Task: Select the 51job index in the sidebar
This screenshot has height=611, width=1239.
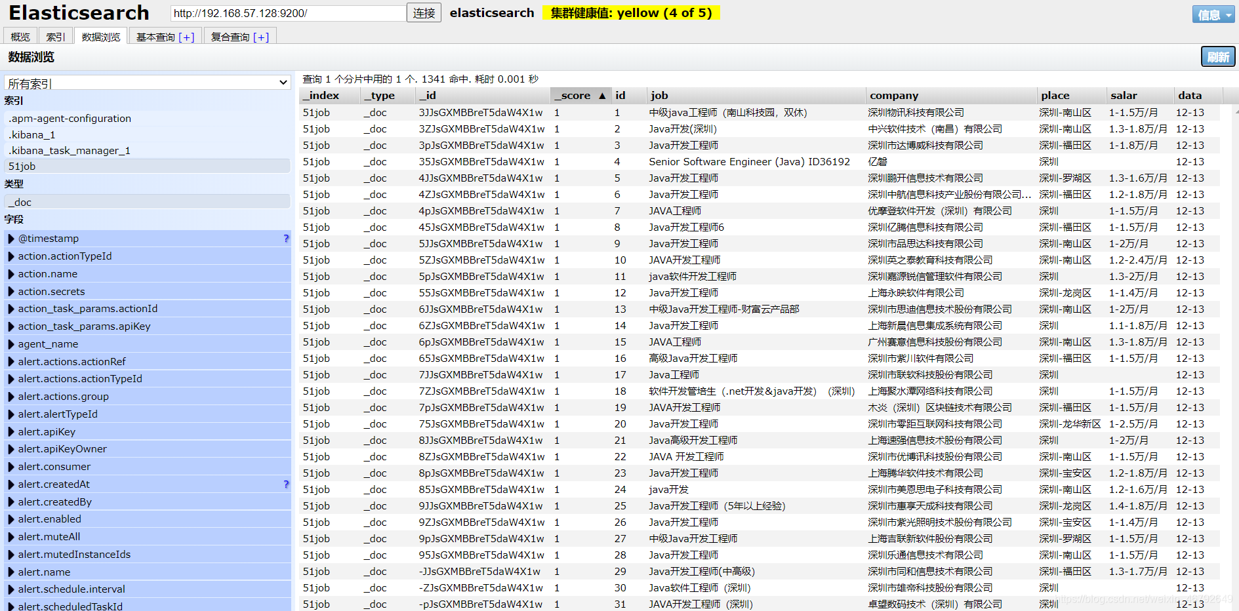Action: pos(147,166)
